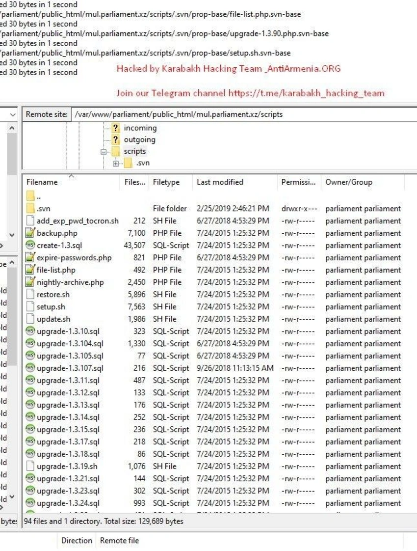Click the upgrade-1.3.19.sh file icon
The width and height of the screenshot is (417, 551).
pos(30,467)
